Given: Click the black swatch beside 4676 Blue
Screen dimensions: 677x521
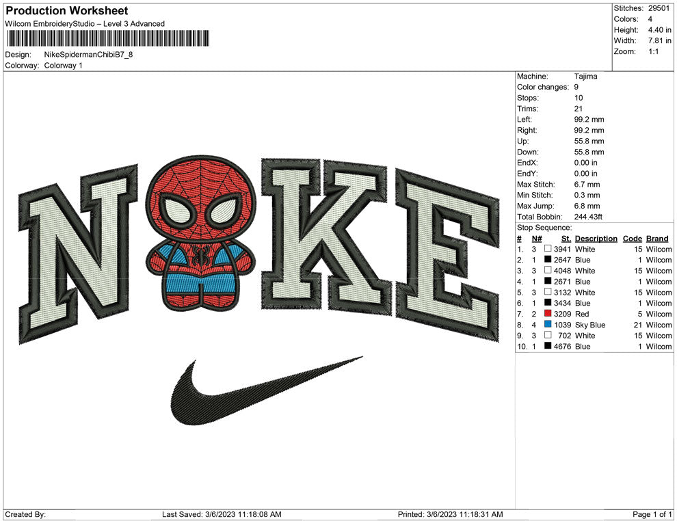Looking at the screenshot, I should tap(548, 346).
